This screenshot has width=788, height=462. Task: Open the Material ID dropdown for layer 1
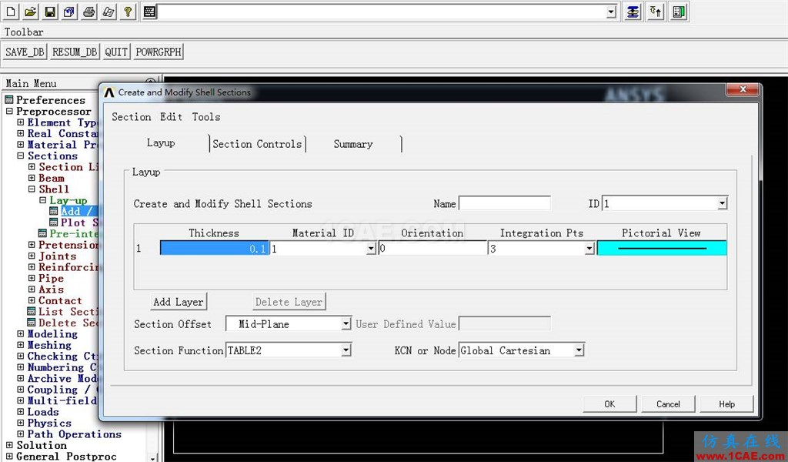[x=372, y=249]
